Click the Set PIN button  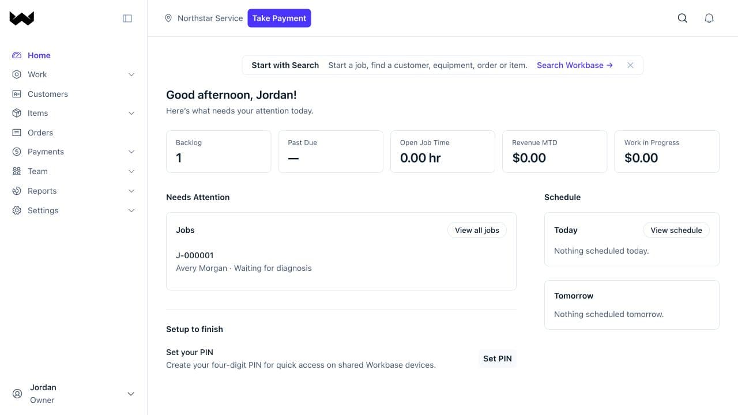[498, 359]
